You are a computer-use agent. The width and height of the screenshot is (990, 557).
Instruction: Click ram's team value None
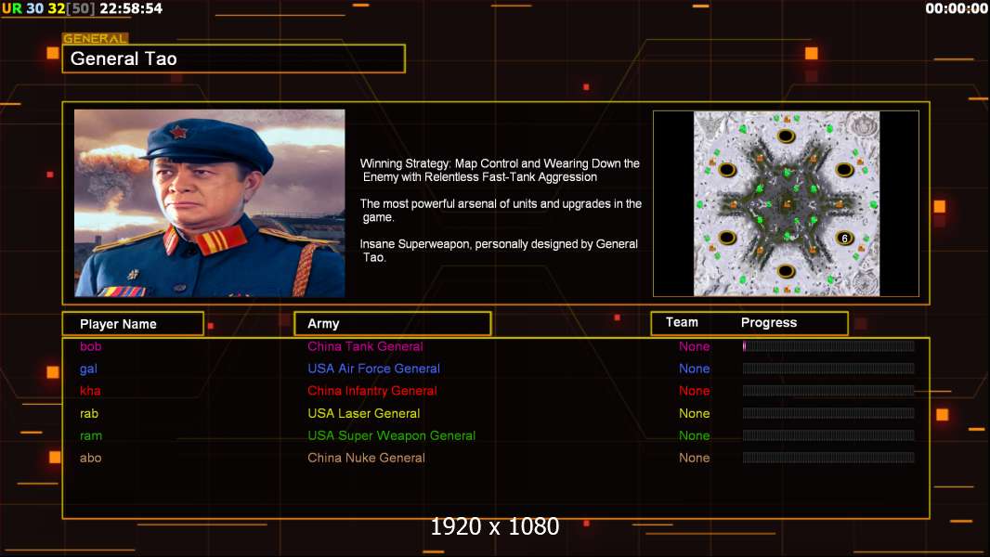click(694, 436)
